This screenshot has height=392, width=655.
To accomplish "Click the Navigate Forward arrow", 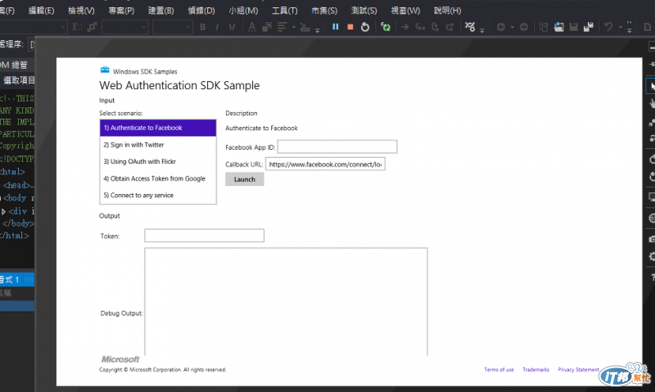I will 523,27.
